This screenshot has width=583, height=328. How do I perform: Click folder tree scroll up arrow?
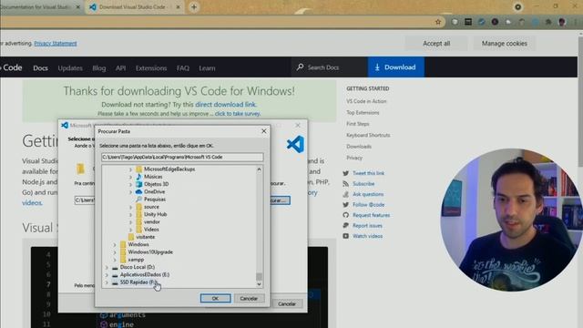pyautogui.click(x=259, y=169)
